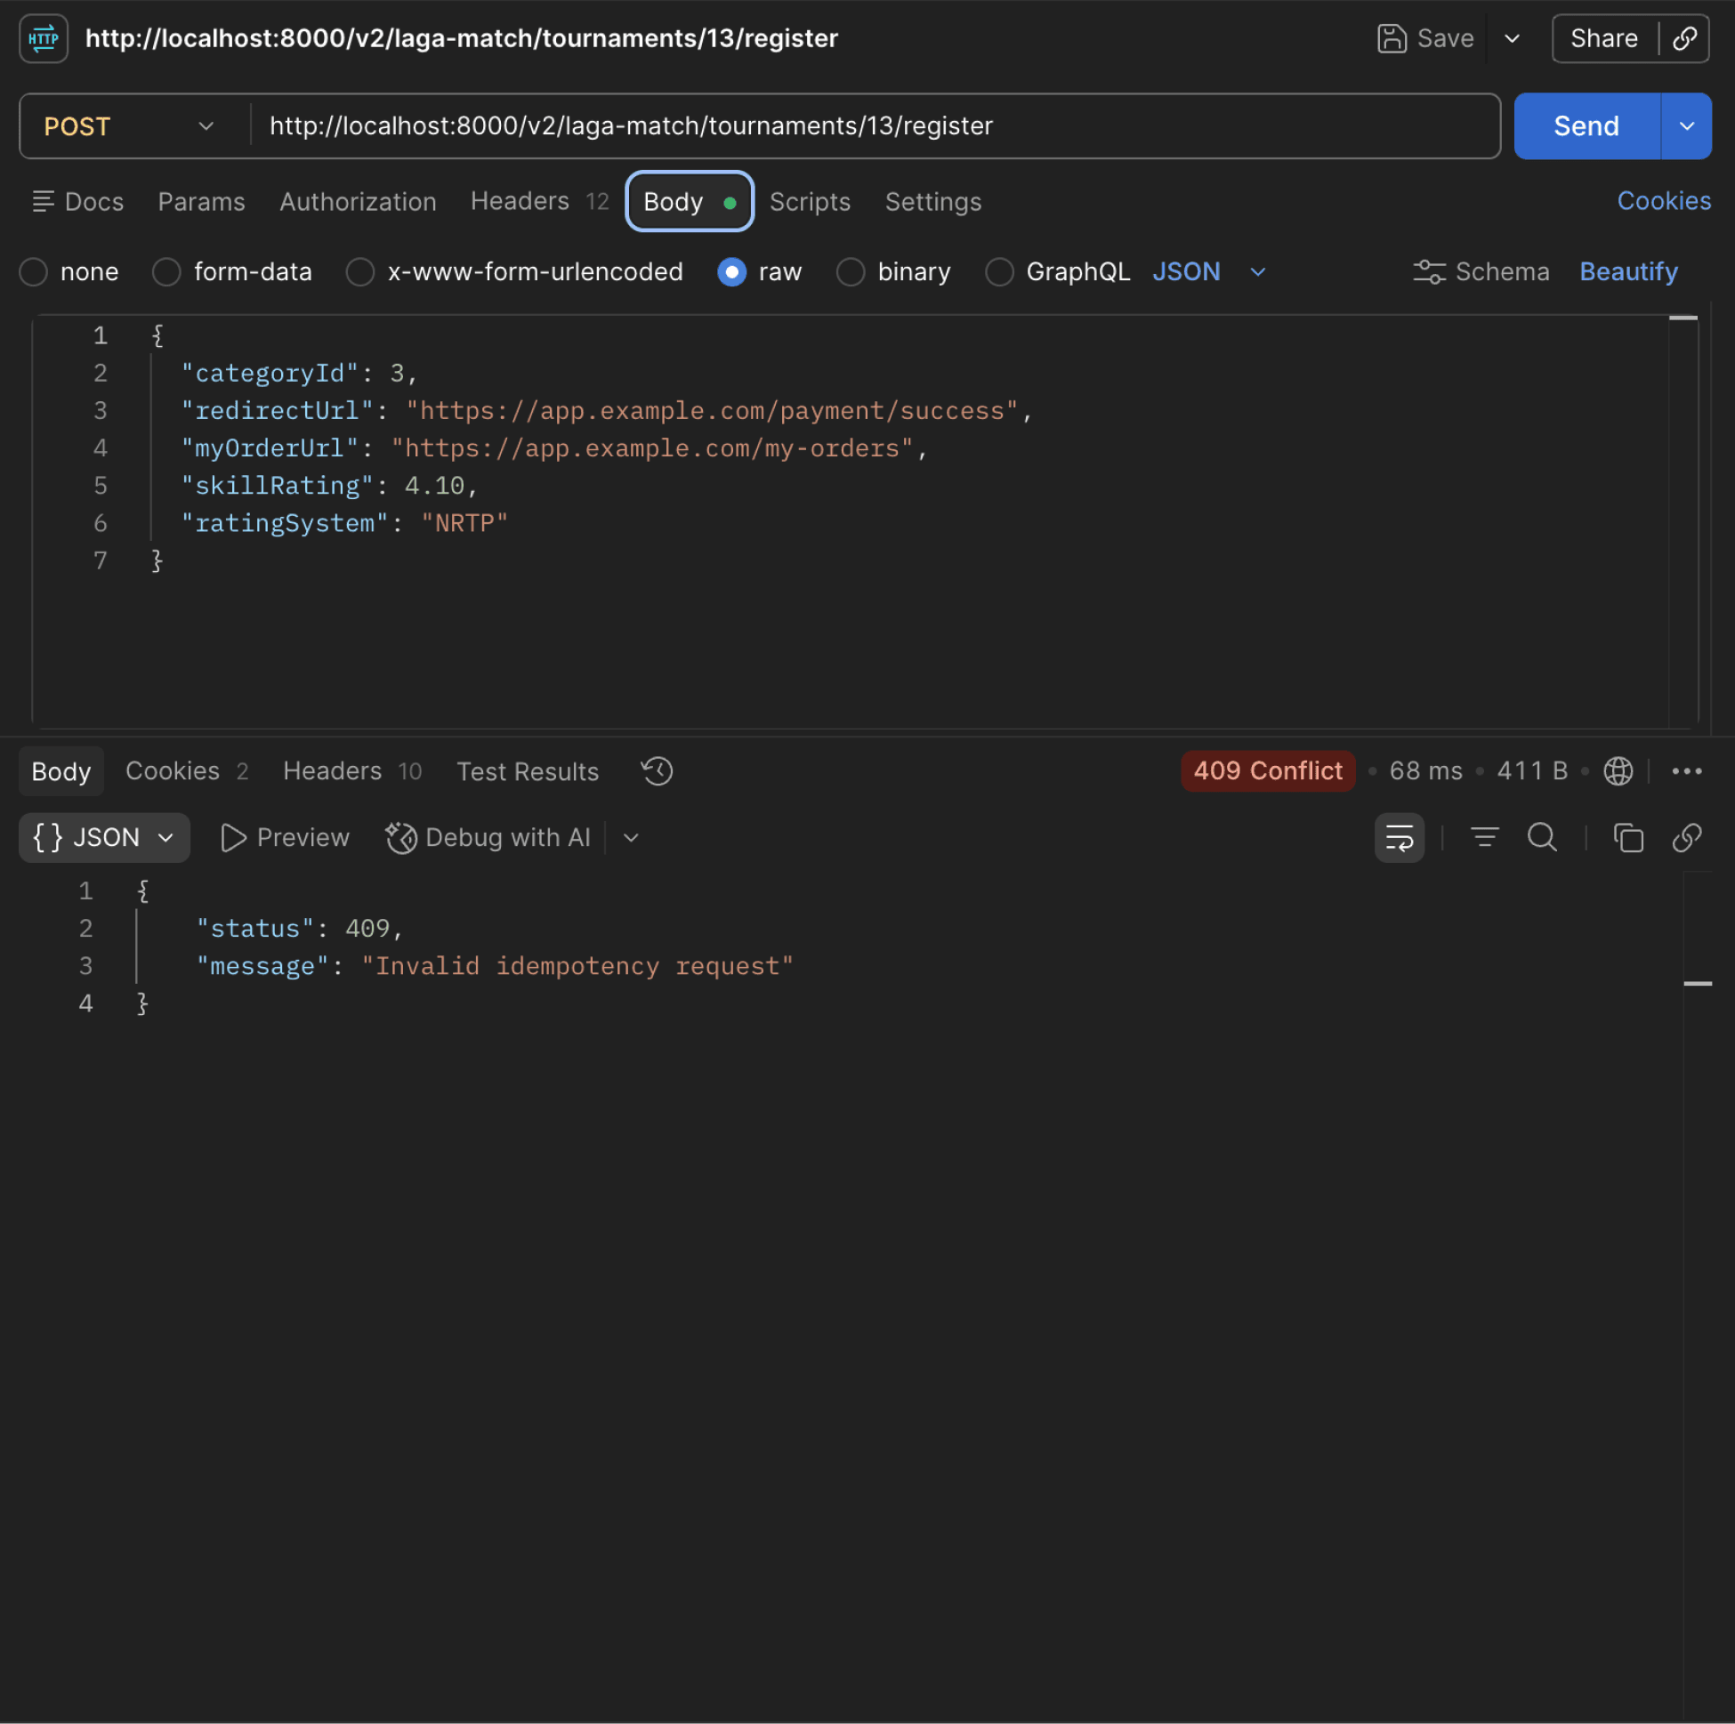Open the Cookies link
The image size is (1735, 1724).
1663,200
